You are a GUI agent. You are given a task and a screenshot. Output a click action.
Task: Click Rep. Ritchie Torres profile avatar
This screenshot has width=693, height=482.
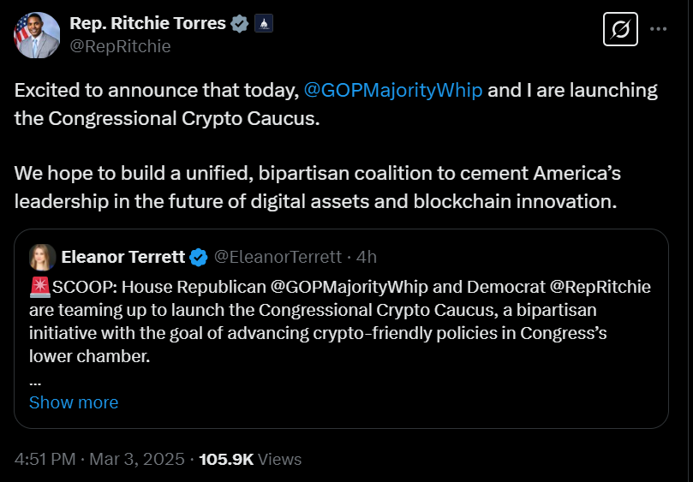37,35
